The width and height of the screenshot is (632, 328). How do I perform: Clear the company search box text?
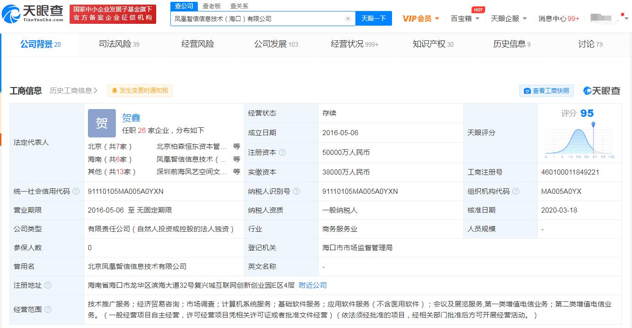point(348,19)
